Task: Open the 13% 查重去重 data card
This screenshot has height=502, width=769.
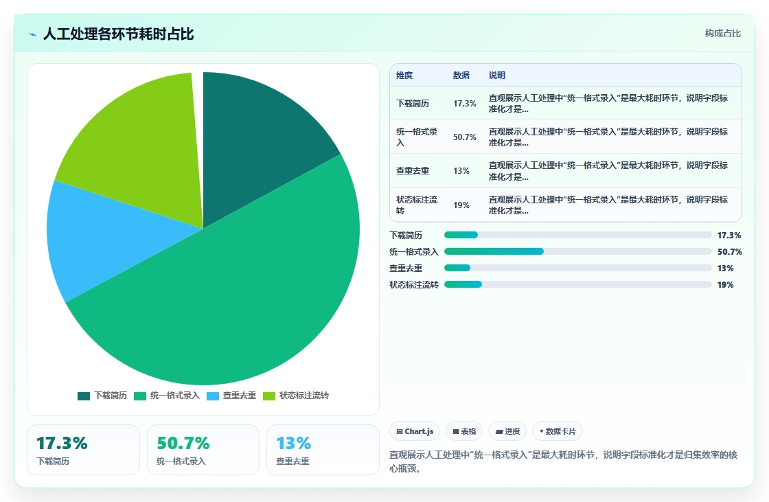Action: click(323, 450)
